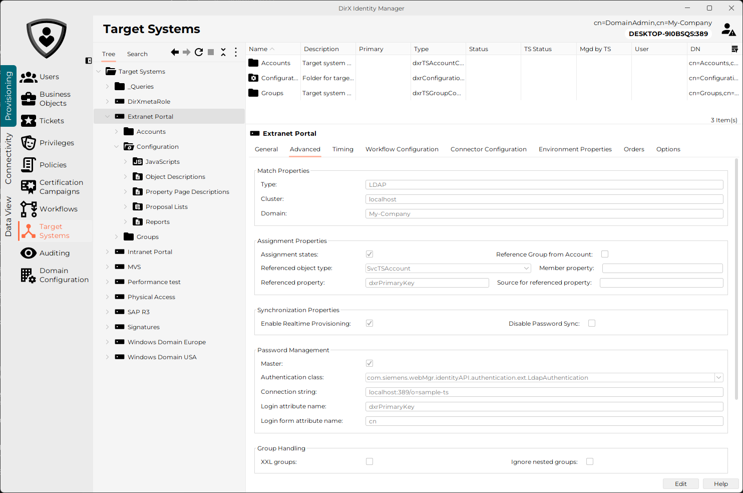This screenshot has height=493, width=743.
Task: Click the Help button
Action: click(721, 483)
